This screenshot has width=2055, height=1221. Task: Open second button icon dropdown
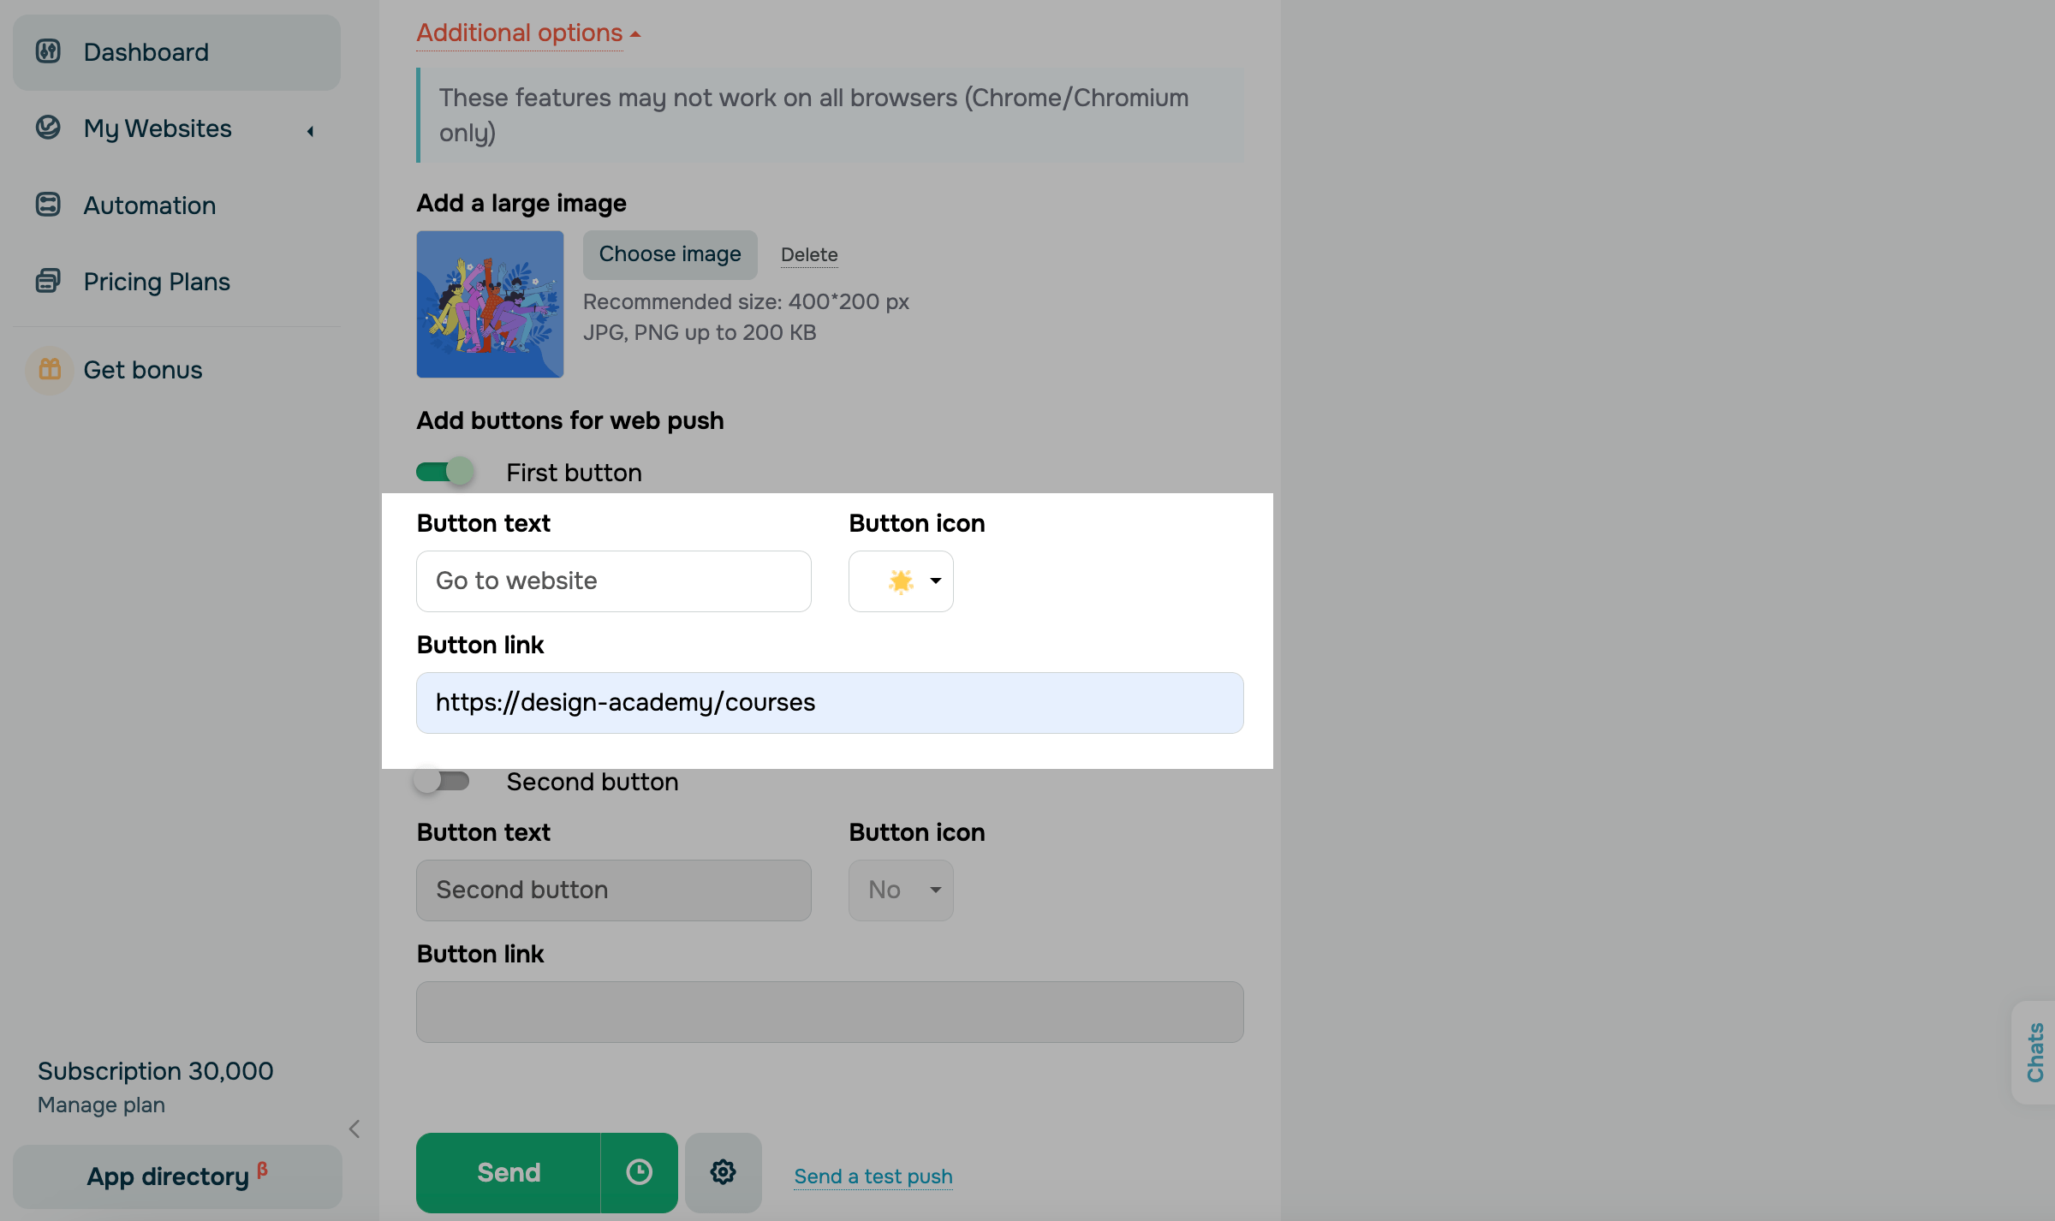901,890
